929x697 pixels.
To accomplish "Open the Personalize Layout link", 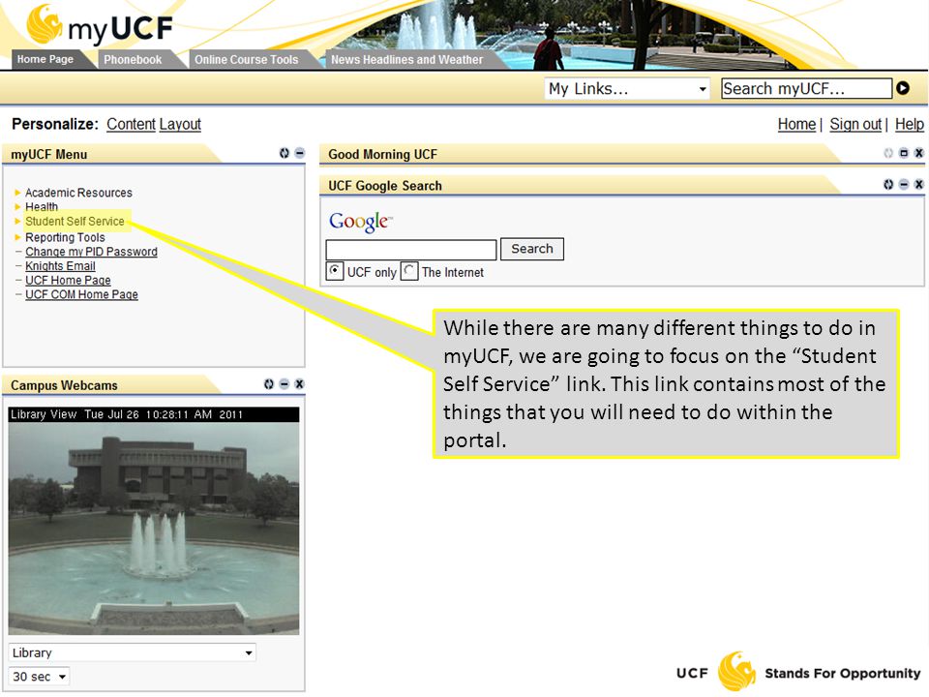I will (180, 124).
